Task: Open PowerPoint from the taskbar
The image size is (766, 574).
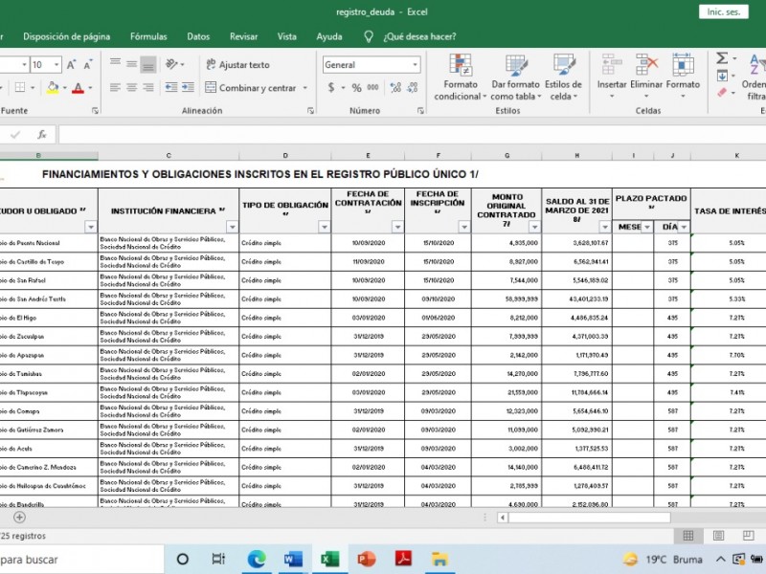Action: [367, 559]
